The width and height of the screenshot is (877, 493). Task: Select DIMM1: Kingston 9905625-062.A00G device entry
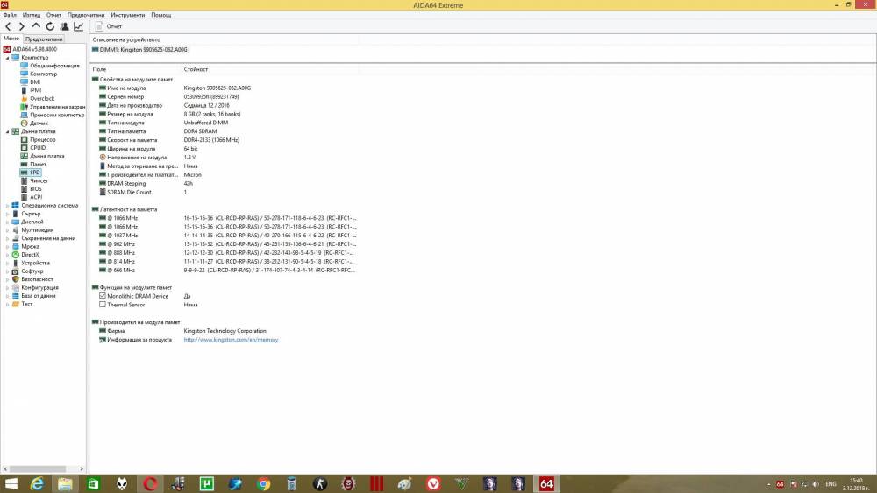point(139,50)
